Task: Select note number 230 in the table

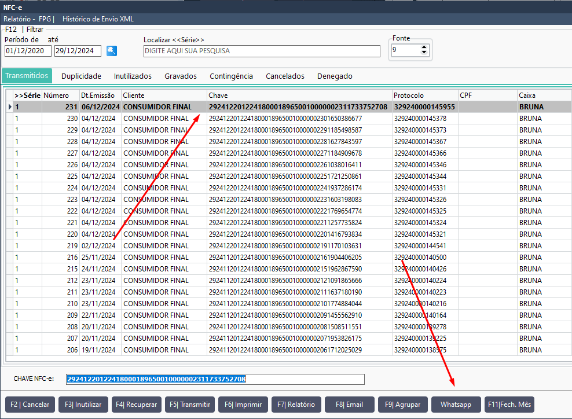Action: click(289, 119)
